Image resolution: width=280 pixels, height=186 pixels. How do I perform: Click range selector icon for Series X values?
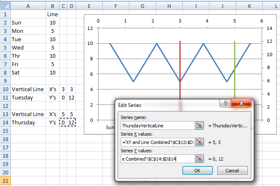point(199,142)
